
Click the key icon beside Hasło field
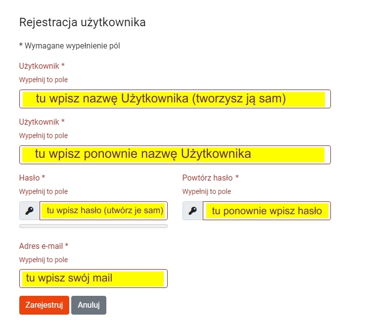pos(30,211)
